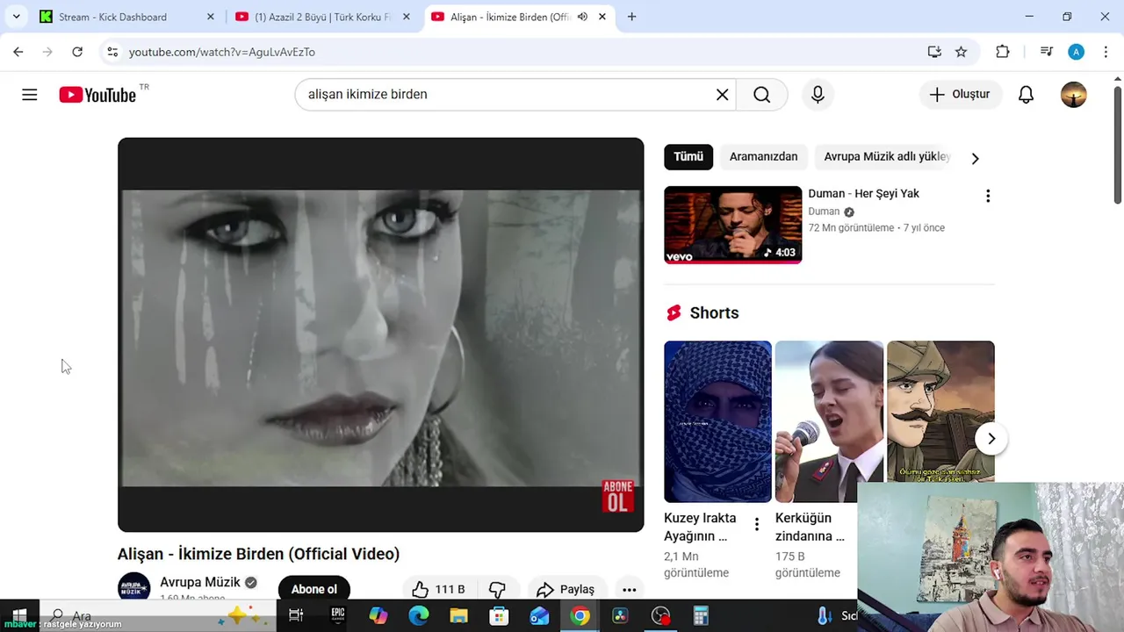The height and width of the screenshot is (632, 1124).
Task: Open the Windows Start menu
Action: (x=19, y=615)
